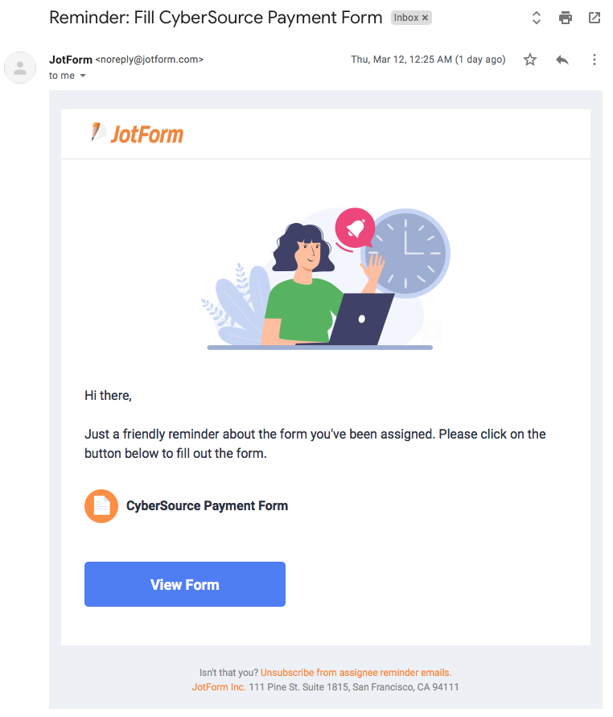Screen dimensions: 613x717
Task: Open email in a new window
Action: tap(594, 18)
